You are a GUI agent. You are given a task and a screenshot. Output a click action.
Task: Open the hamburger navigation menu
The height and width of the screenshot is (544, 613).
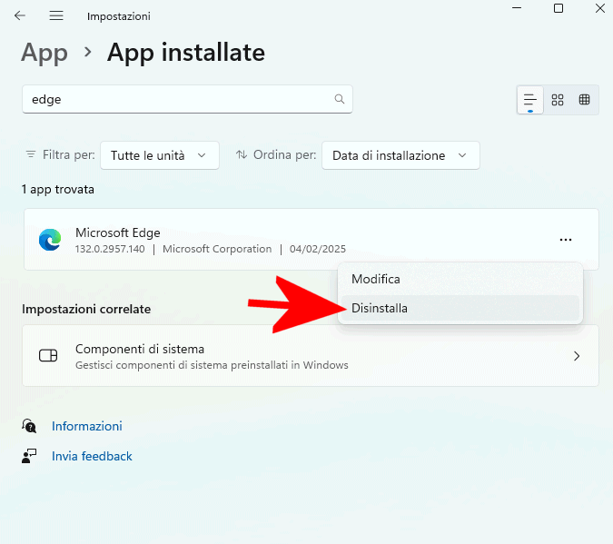pyautogui.click(x=56, y=15)
